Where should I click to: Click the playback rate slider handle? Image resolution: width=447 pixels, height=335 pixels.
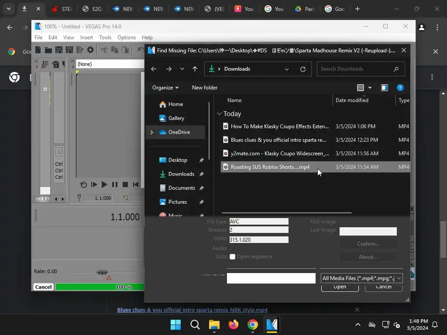pyautogui.click(x=102, y=272)
